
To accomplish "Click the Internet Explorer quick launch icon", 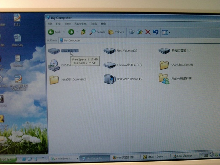I will coord(24,159).
